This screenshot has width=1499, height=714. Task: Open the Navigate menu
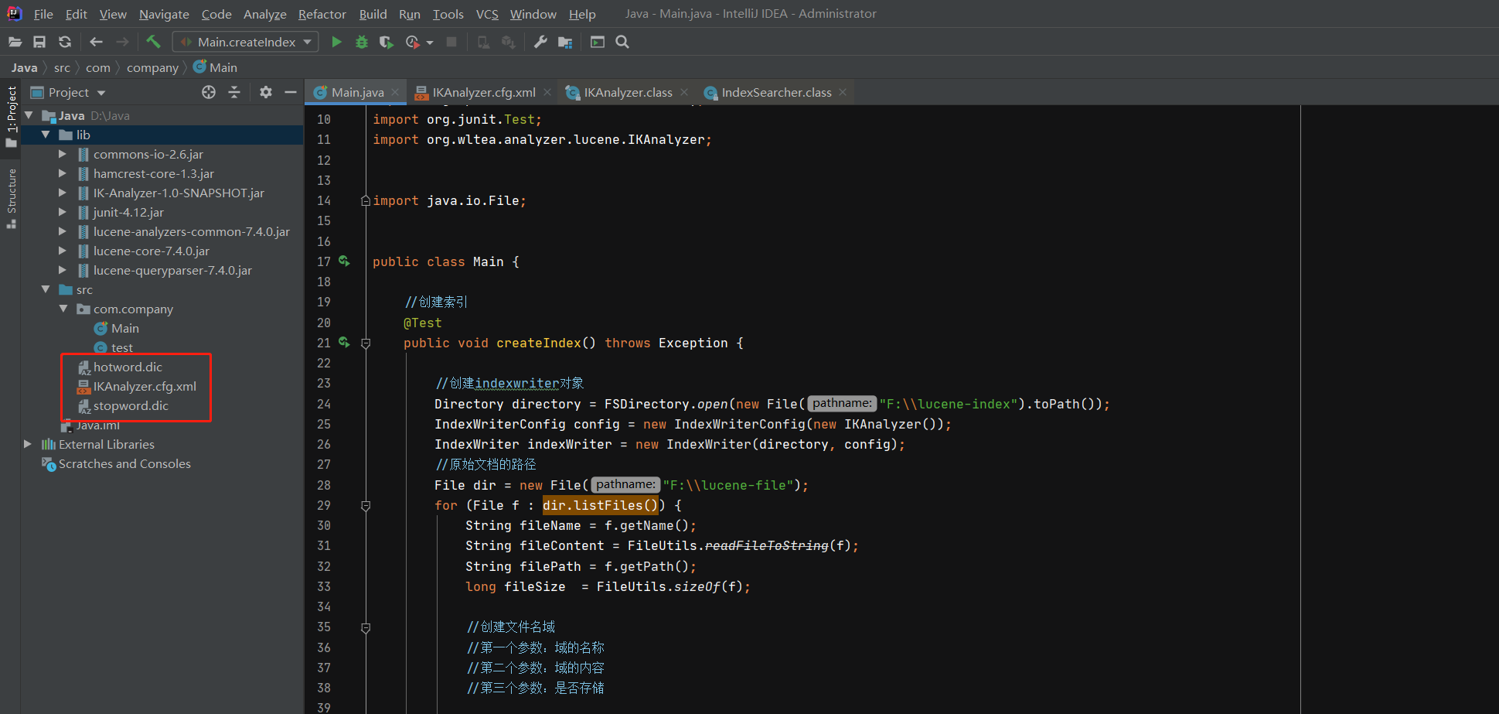164,14
